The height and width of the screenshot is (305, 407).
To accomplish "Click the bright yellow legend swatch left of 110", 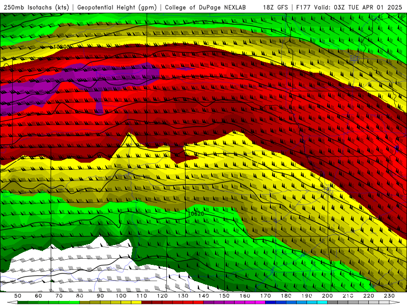I will (x=136, y=302).
